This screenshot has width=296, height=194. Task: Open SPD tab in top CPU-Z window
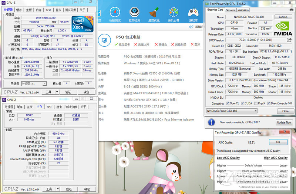pyautogui.click(x=48, y=10)
